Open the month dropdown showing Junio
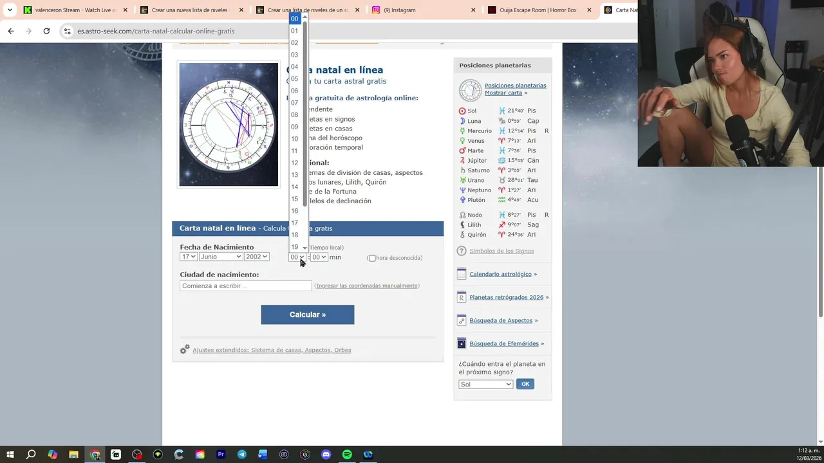The image size is (824, 463). (220, 257)
